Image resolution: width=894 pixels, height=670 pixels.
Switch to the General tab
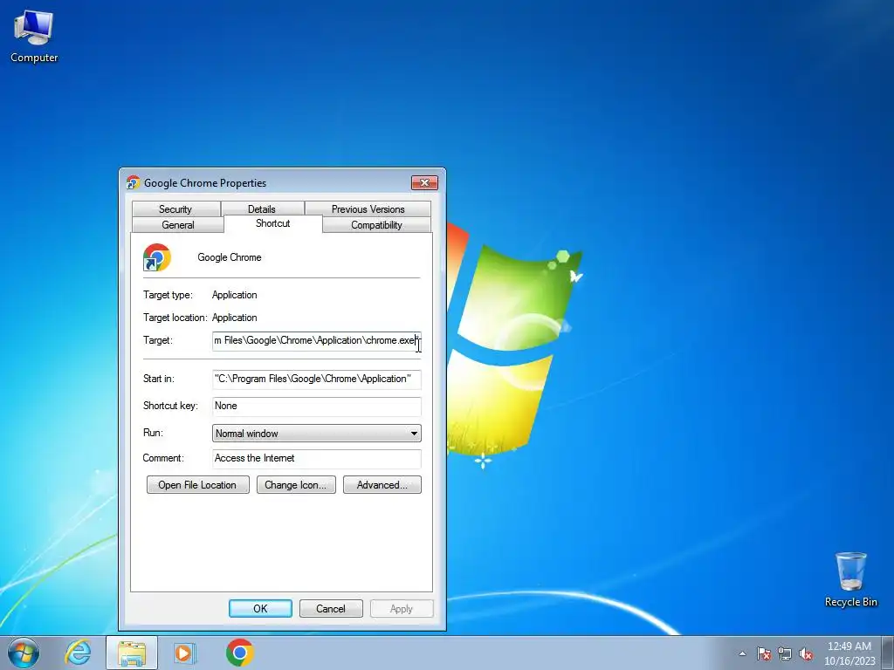coord(178,225)
